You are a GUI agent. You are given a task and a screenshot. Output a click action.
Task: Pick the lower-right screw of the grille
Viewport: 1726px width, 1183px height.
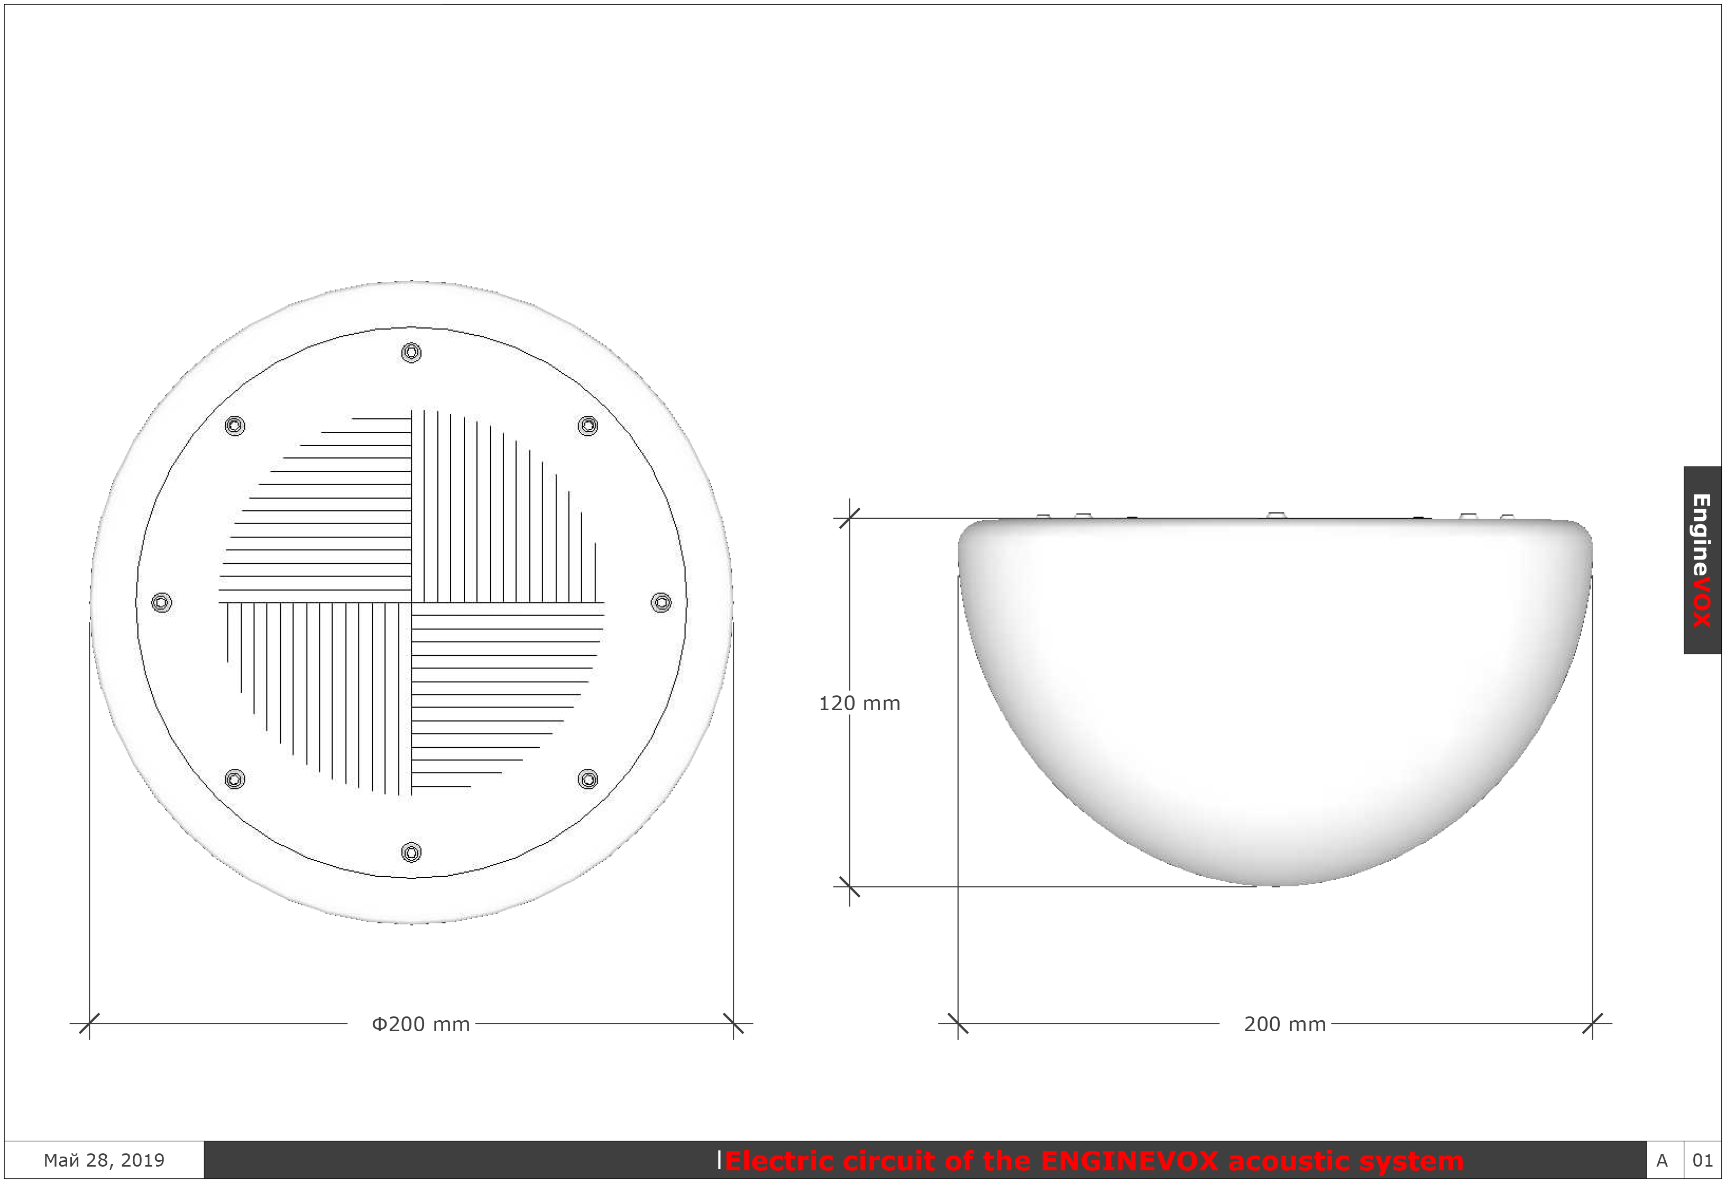[x=587, y=779]
